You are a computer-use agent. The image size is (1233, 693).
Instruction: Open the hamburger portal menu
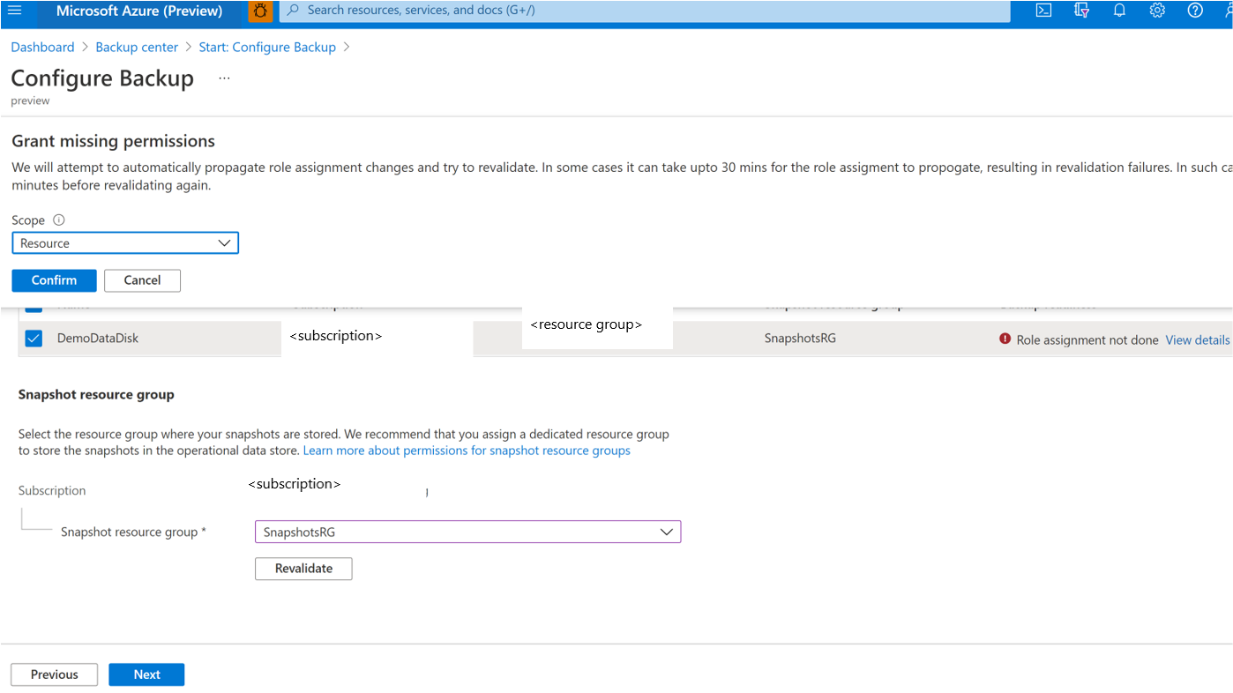click(x=14, y=11)
